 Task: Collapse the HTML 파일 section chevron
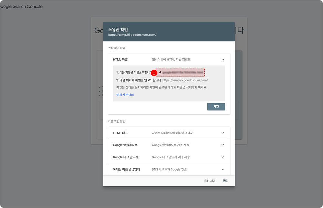point(223,59)
